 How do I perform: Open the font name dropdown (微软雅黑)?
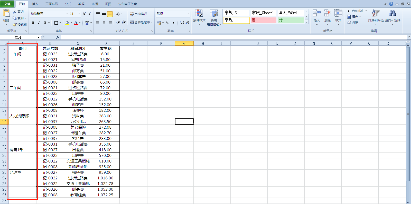[x=67, y=14]
